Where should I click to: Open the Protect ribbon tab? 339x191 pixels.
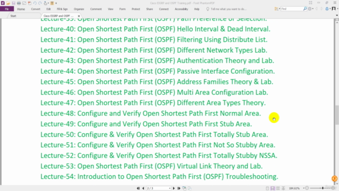pyautogui.click(x=136, y=9)
